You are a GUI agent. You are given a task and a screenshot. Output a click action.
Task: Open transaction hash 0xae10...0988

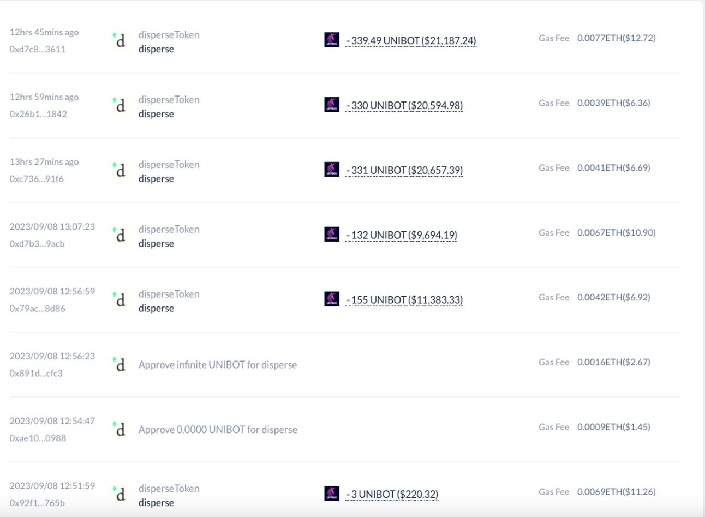click(x=38, y=438)
